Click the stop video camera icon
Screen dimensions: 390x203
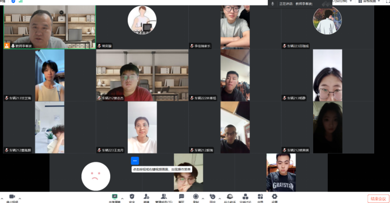coord(12,197)
